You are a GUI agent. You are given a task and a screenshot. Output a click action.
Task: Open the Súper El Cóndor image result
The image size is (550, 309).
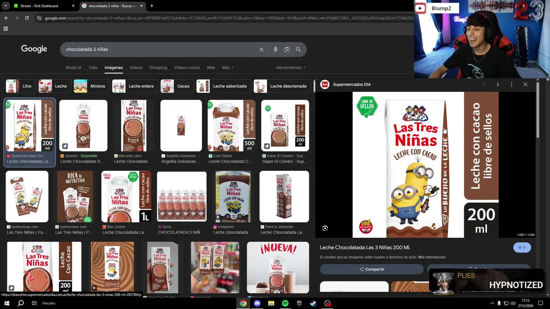285,126
